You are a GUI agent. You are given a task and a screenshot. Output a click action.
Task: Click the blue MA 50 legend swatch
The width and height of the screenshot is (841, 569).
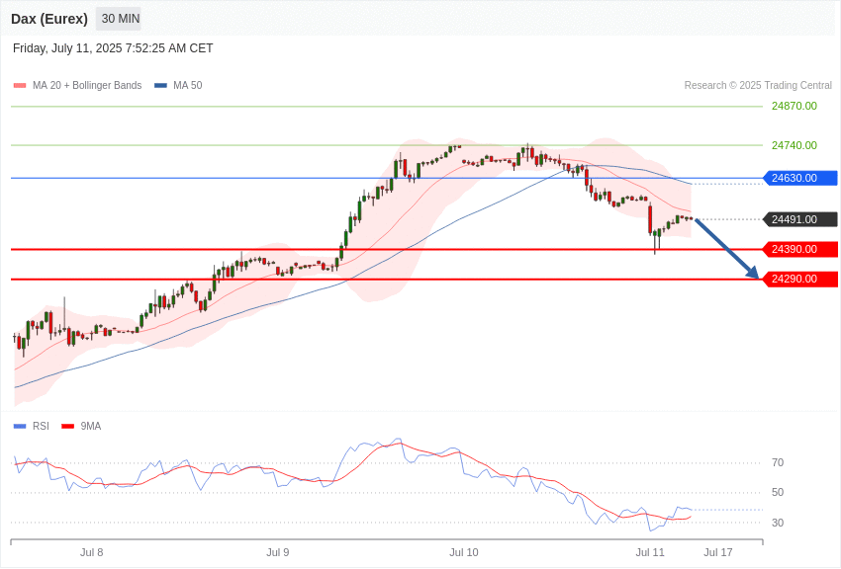pos(160,86)
